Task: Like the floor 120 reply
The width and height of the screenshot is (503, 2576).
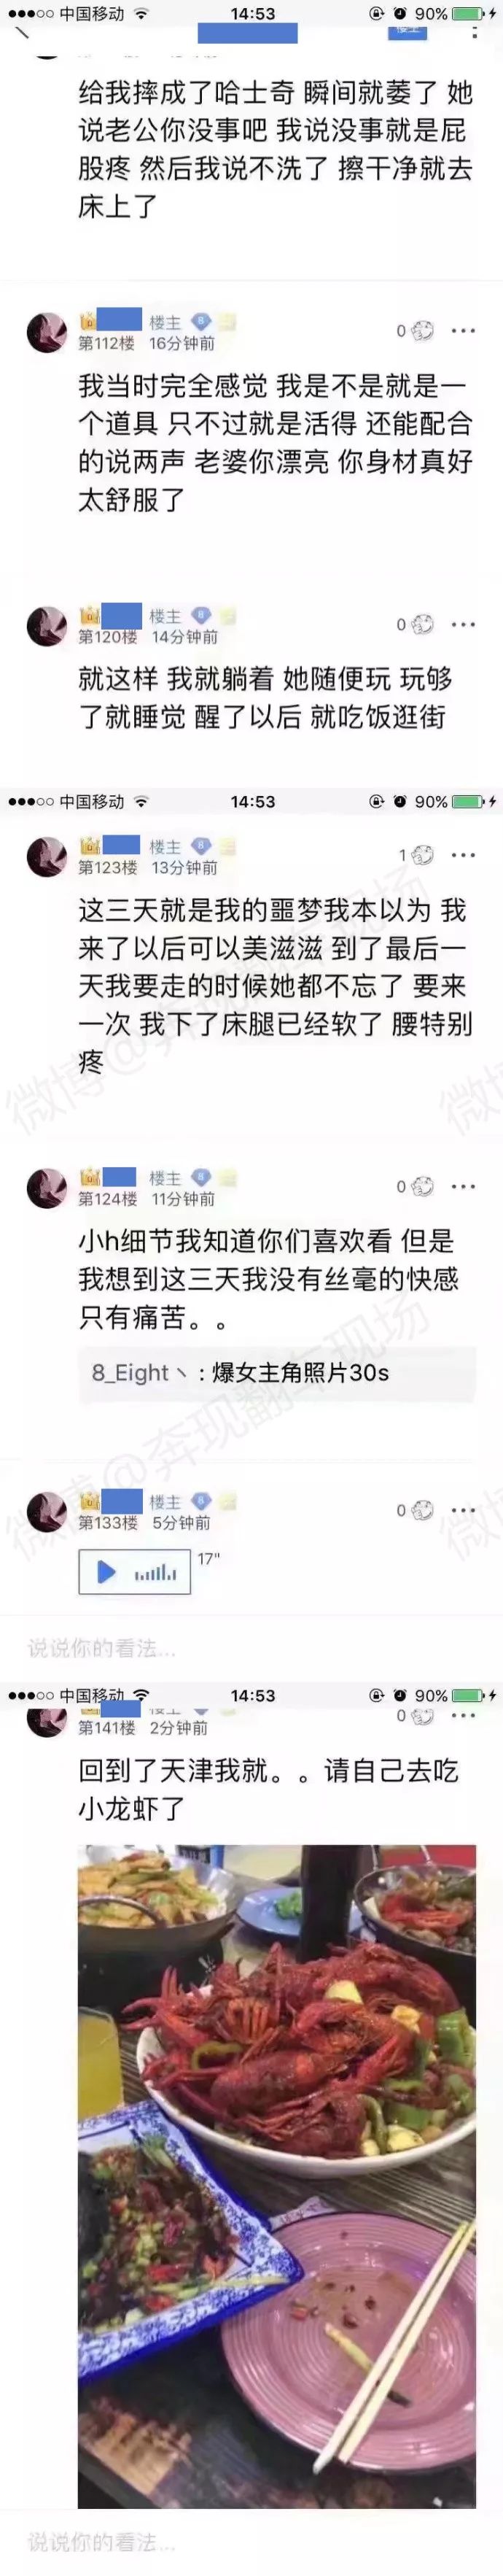Action: (x=423, y=625)
